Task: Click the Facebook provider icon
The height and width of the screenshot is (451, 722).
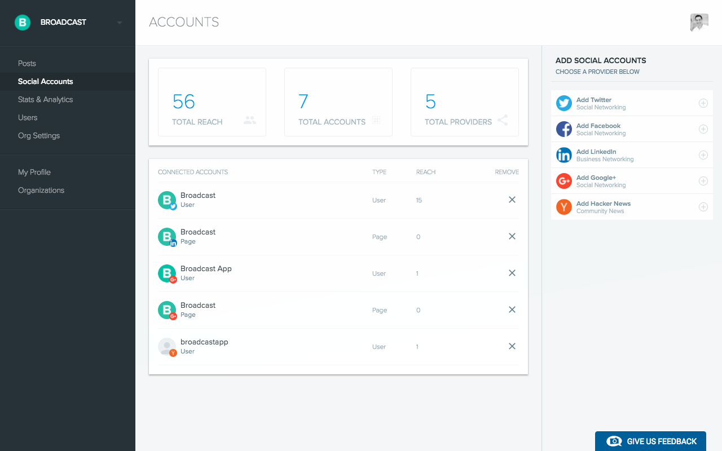Action: pyautogui.click(x=563, y=129)
